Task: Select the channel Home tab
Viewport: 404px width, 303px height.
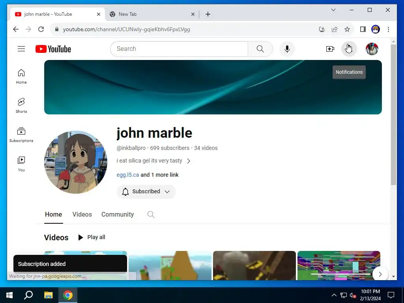Action: coord(53,214)
